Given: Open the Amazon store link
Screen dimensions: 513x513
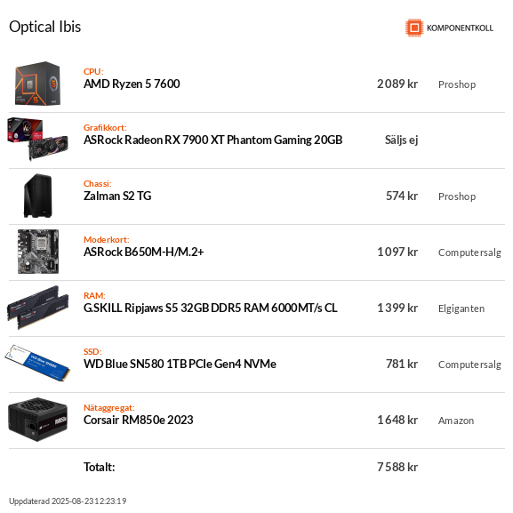Looking at the screenshot, I should (x=456, y=421).
